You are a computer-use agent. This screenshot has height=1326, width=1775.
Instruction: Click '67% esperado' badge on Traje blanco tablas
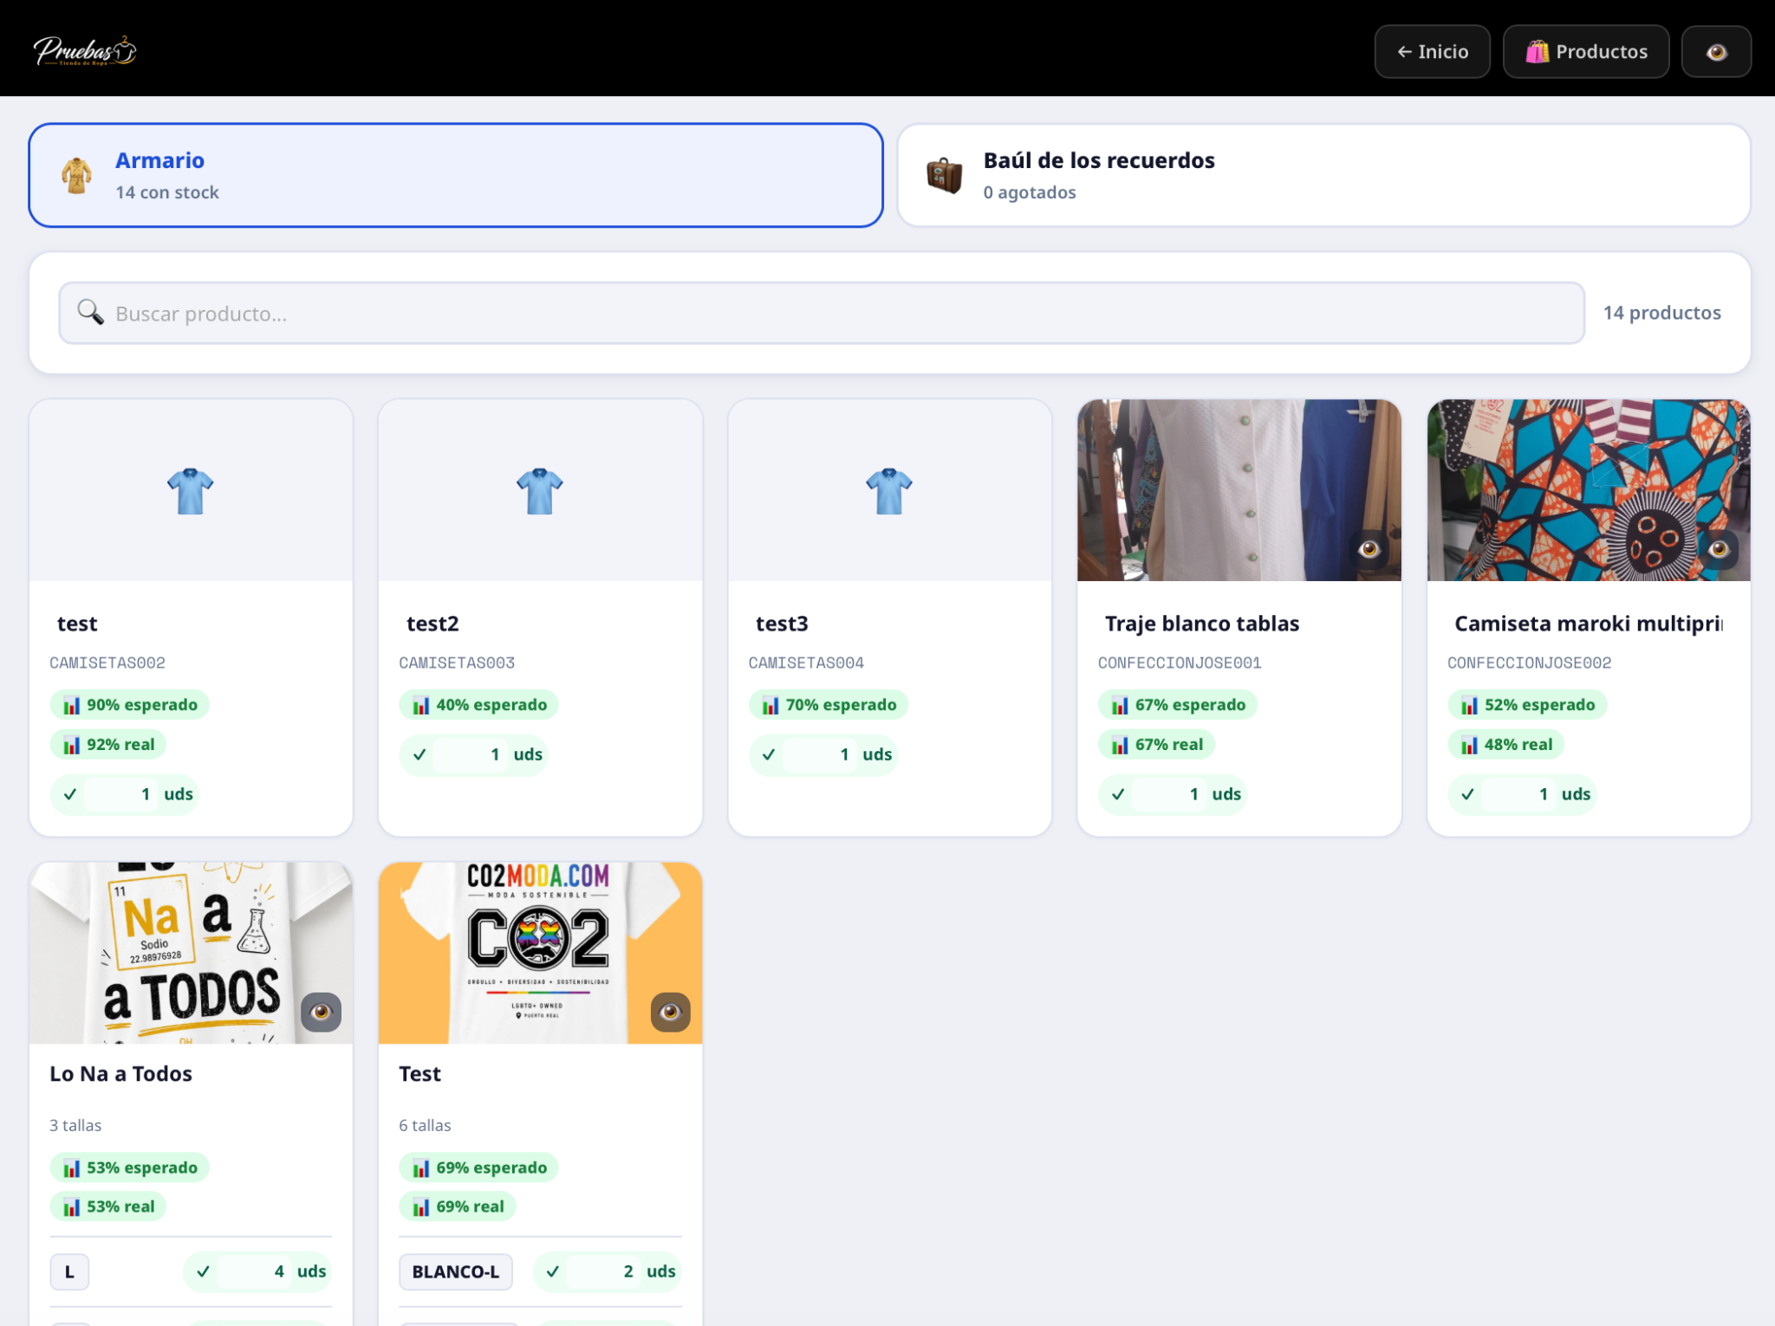pyautogui.click(x=1178, y=705)
